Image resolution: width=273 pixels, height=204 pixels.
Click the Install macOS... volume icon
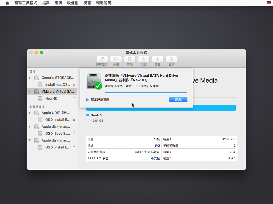coord(40,85)
